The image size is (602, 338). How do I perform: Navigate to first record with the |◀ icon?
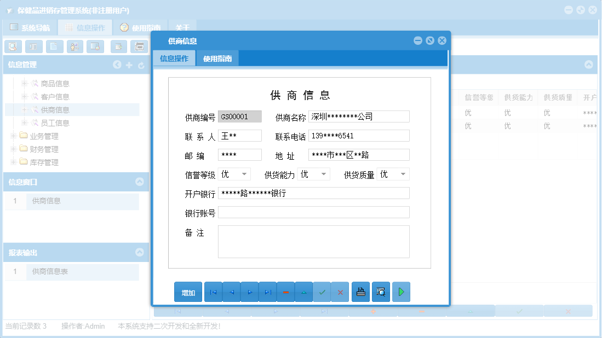coord(213,292)
